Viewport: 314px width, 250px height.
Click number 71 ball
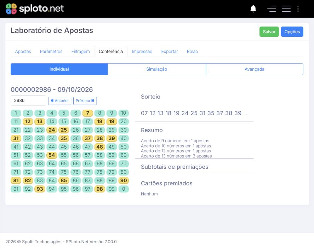click(x=16, y=172)
